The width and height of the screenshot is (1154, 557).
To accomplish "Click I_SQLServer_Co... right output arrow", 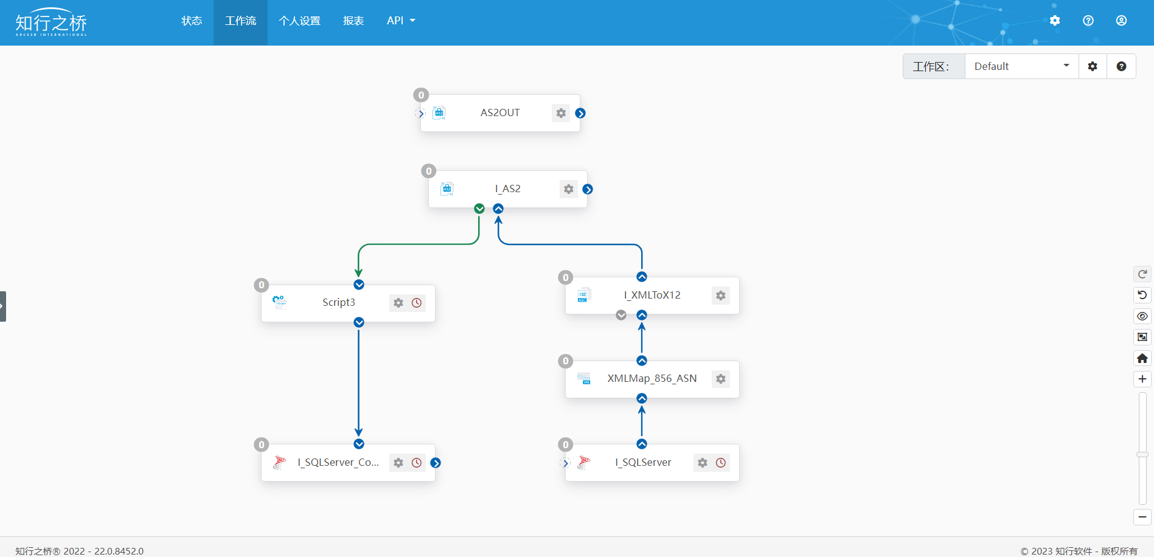I will tap(436, 463).
